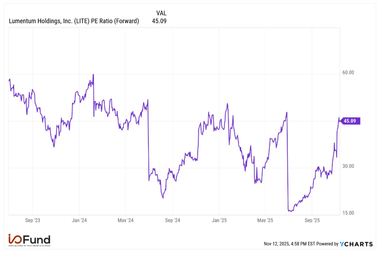Click the Sep '23 x-axis label
The image size is (380, 254).
pyautogui.click(x=33, y=220)
